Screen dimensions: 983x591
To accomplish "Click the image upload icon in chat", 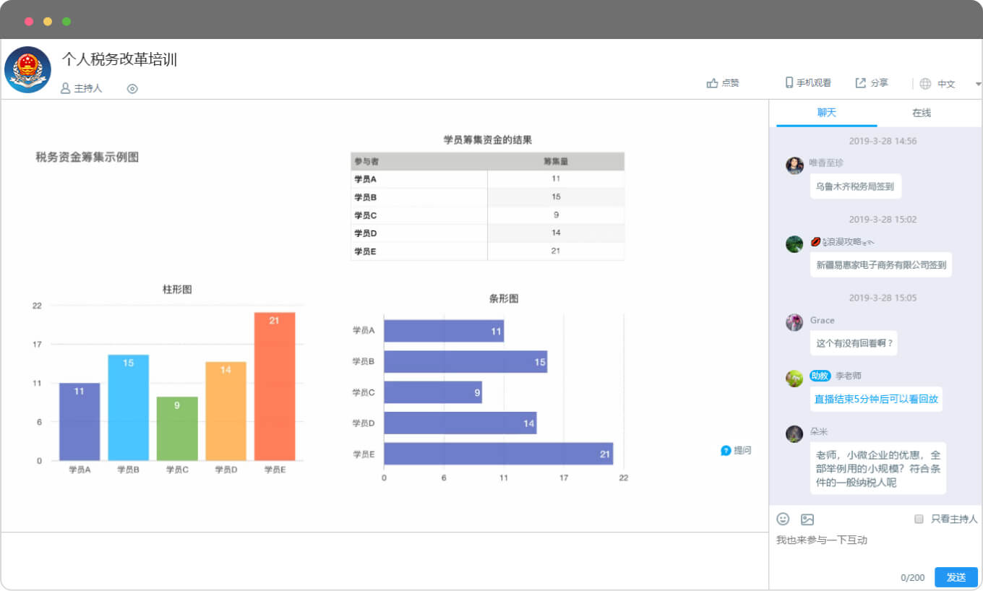I will tap(807, 519).
